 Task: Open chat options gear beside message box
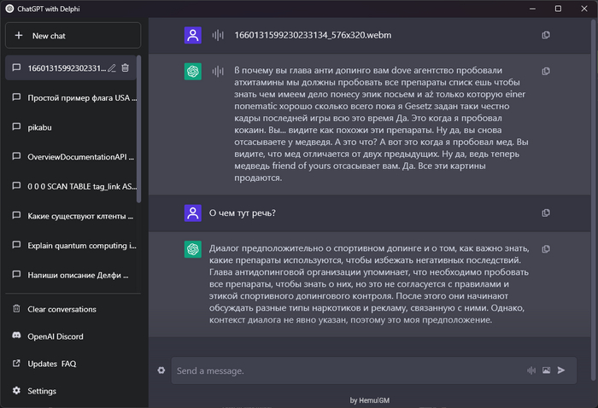161,370
